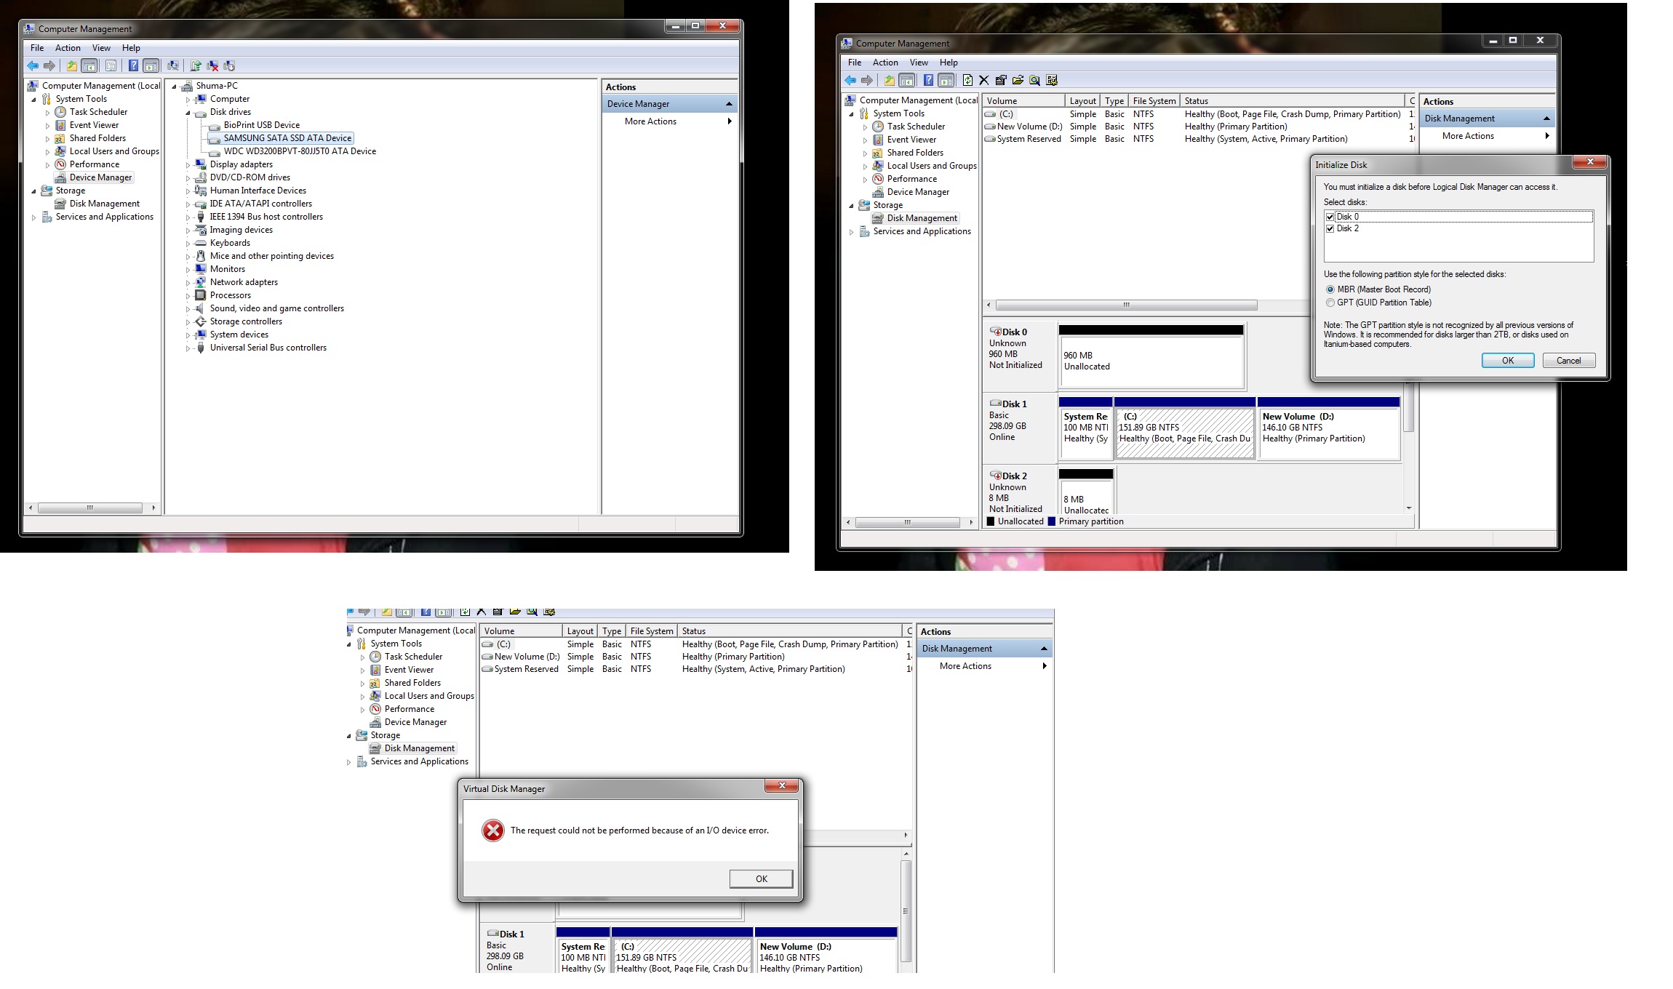The height and width of the screenshot is (989, 1673).
Task: Open the Help menu in Device Manager window
Action: tap(131, 48)
